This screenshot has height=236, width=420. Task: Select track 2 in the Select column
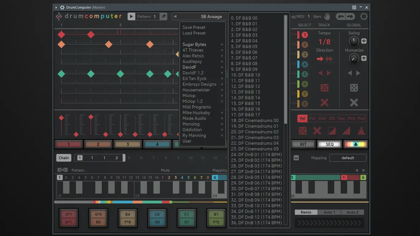pos(305,45)
